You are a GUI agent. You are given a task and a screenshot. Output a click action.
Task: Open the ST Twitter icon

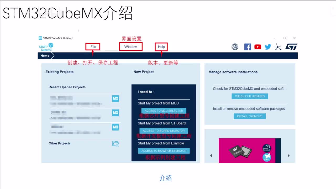click(x=268, y=47)
